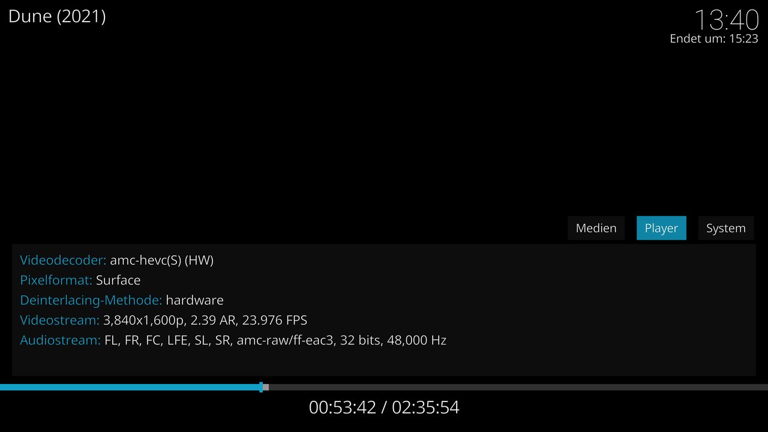Click the Videostream resolution line
Viewport: 768px width, 432px height.
coord(164,320)
